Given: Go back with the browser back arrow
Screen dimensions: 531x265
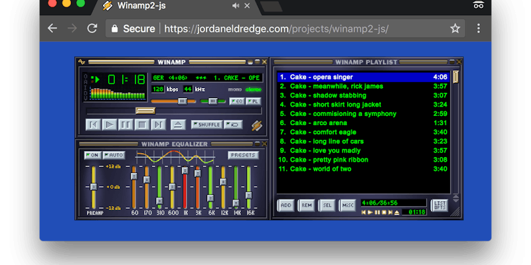Looking at the screenshot, I should (x=52, y=28).
